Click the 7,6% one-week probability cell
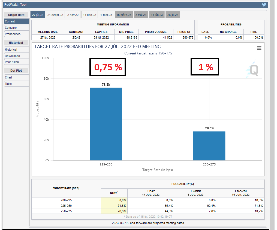This screenshot has height=230, width=277. tap(195, 211)
